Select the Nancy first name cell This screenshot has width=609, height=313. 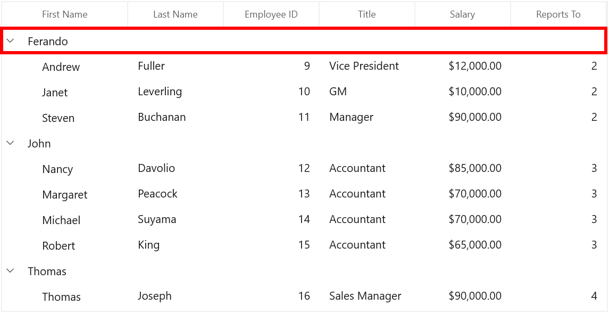57,169
